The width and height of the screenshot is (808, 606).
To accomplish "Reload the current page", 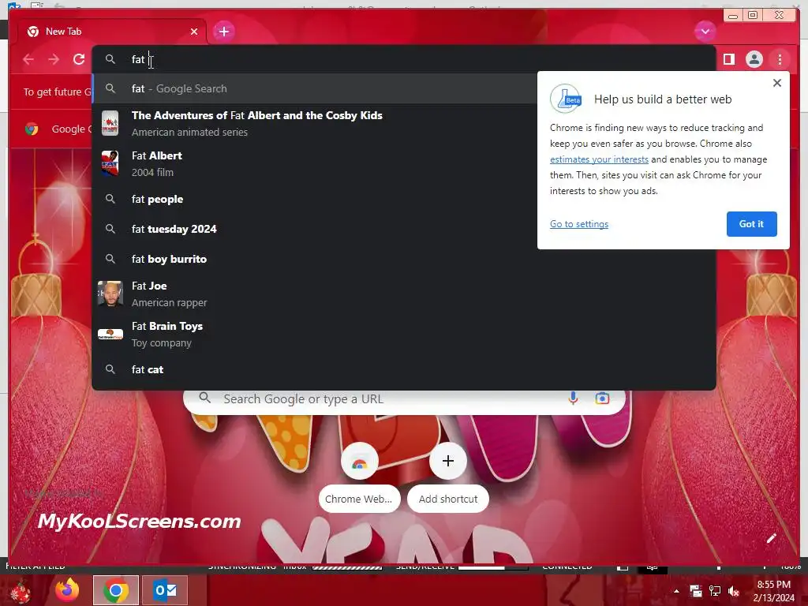I will (79, 59).
